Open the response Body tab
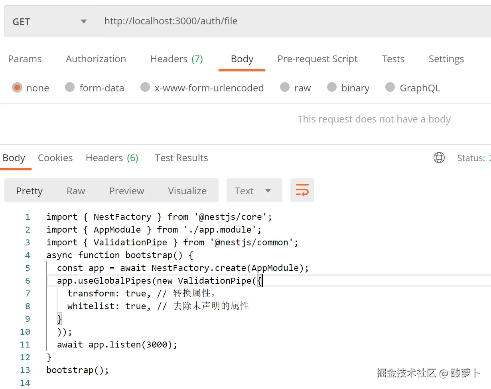The height and width of the screenshot is (389, 491). point(14,158)
